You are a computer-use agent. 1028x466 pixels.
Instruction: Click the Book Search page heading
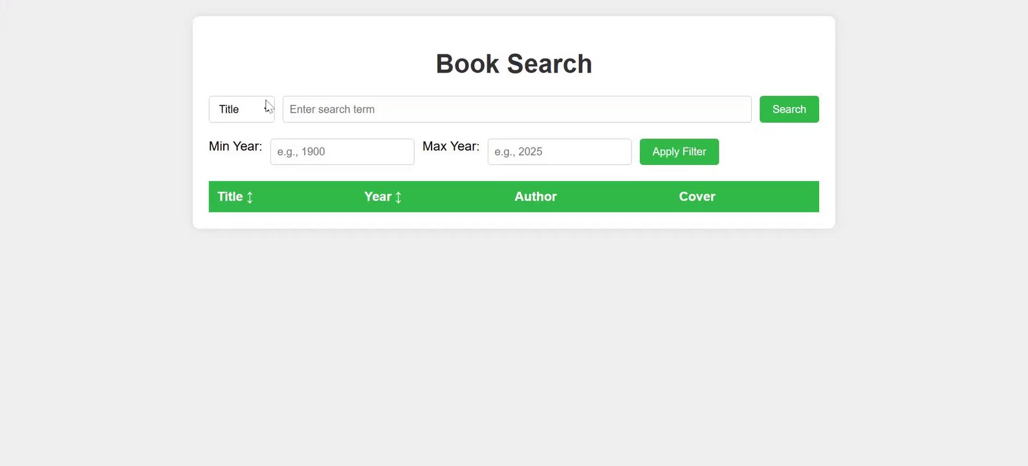514,64
